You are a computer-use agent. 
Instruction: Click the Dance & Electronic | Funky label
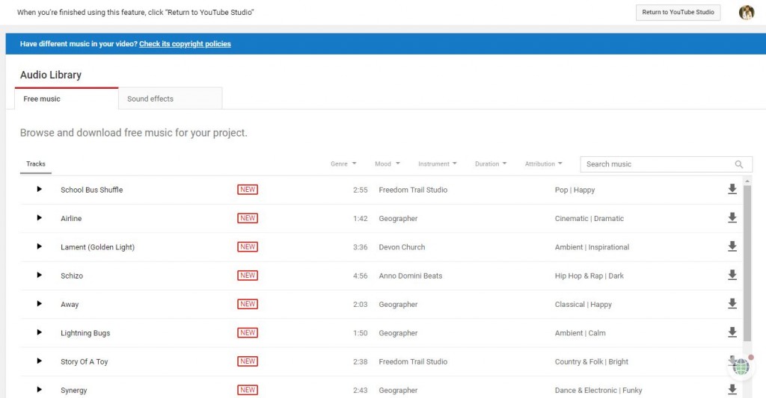[598, 391]
